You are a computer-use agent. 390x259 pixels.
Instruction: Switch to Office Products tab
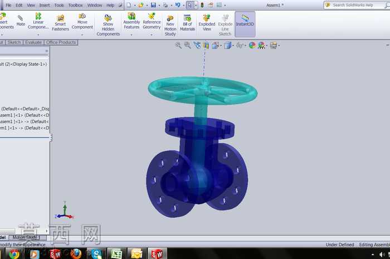(x=61, y=42)
